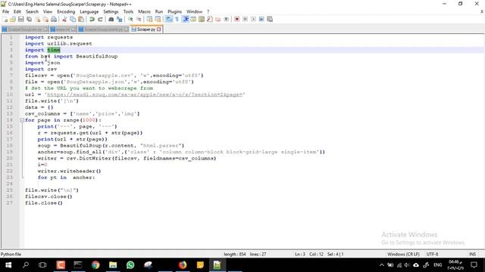The height and width of the screenshot is (272, 485).
Task: Open the Windows Start menu
Action: 8,265
